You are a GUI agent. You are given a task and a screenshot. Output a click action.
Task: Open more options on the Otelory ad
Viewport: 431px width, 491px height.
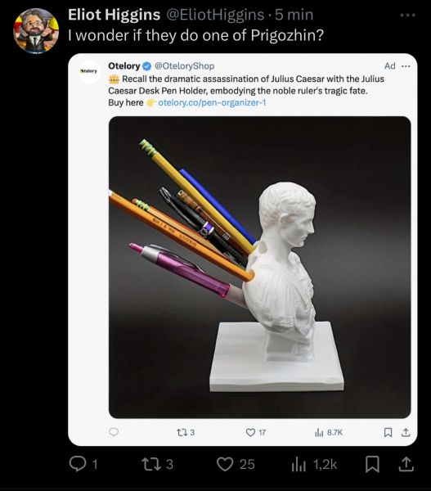(x=406, y=66)
